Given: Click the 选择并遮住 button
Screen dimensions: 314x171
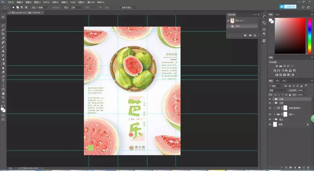Looking at the screenshot, I should pyautogui.click(x=127, y=7).
